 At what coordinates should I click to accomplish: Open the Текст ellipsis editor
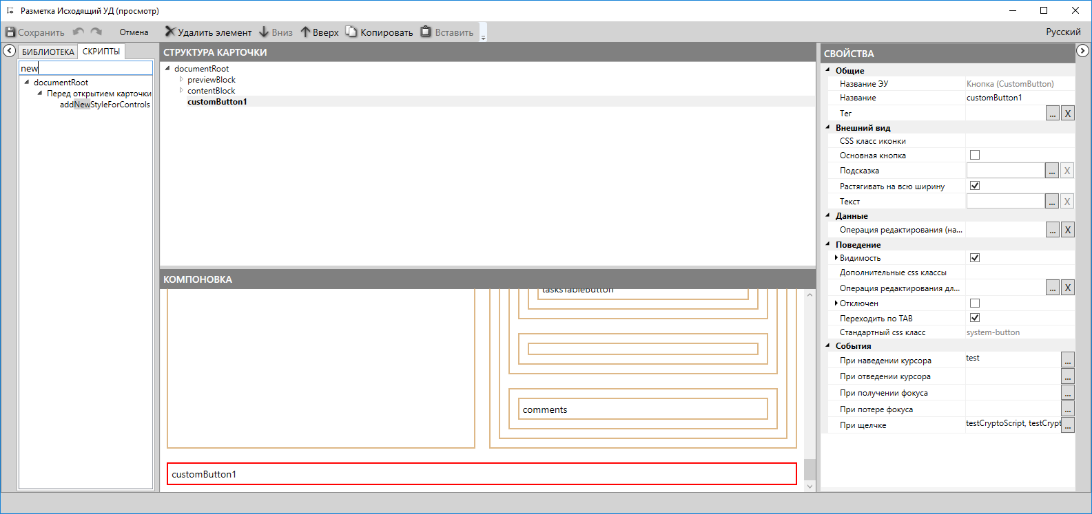coord(1051,202)
